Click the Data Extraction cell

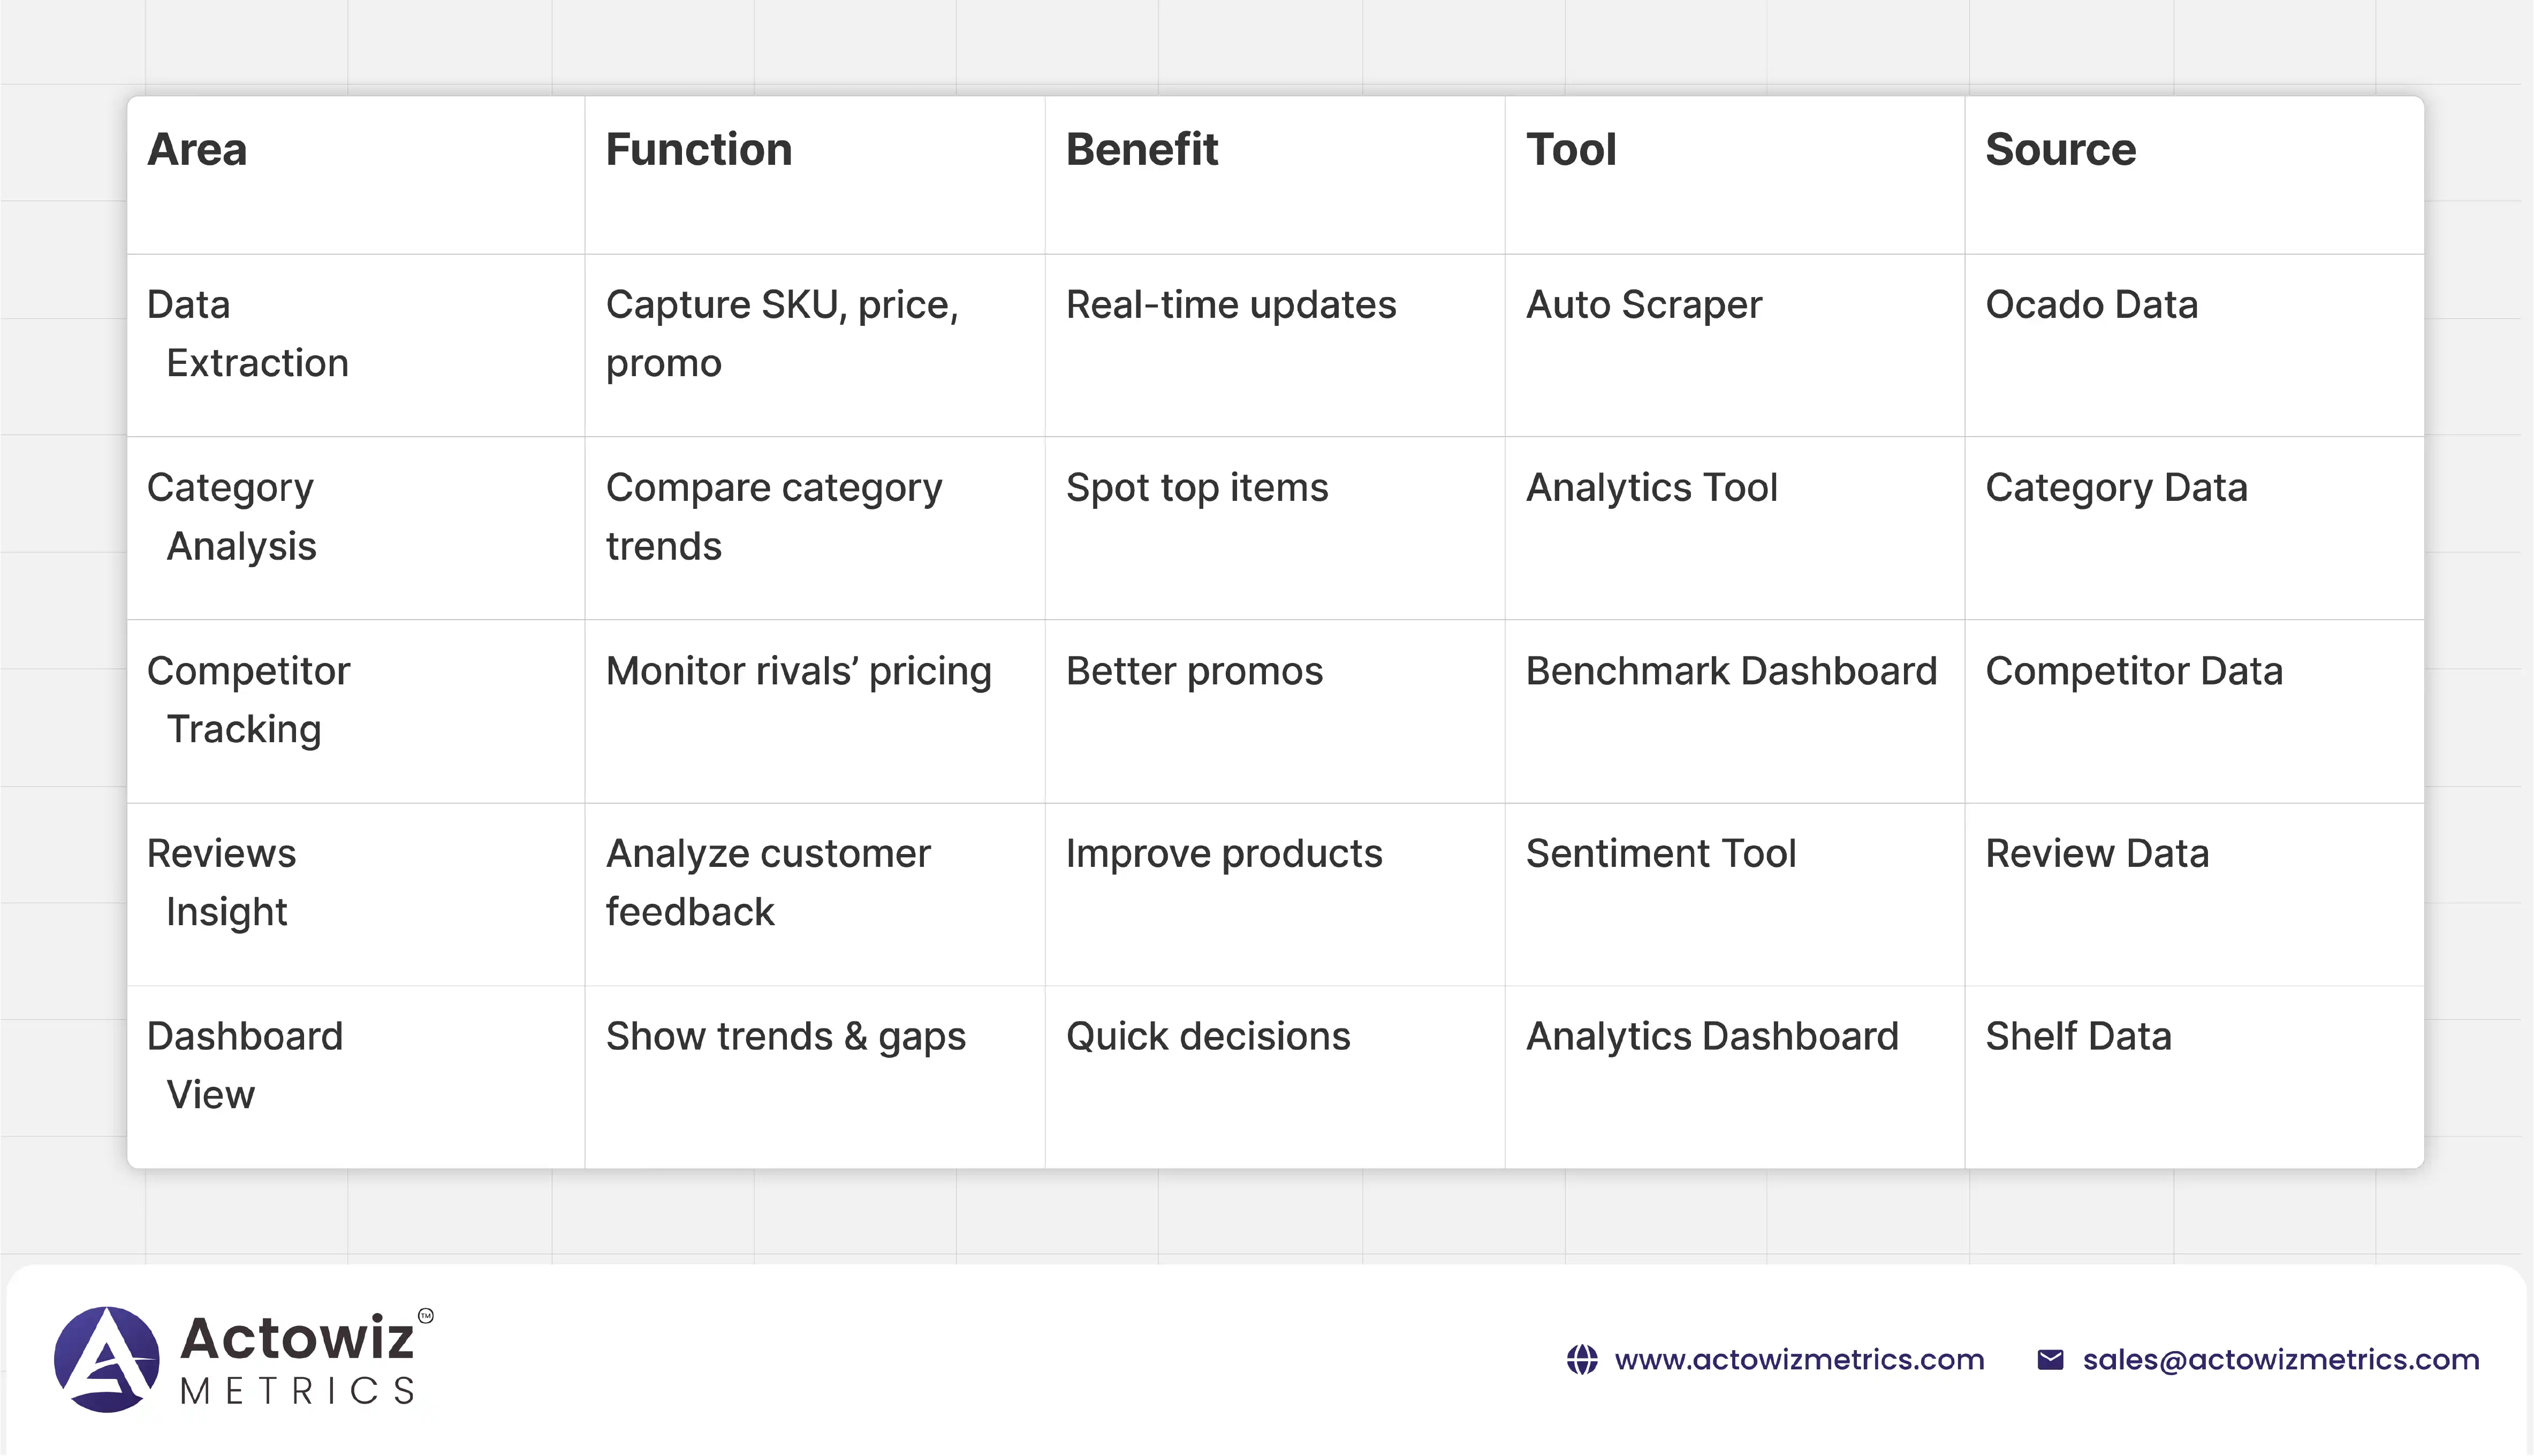point(248,334)
